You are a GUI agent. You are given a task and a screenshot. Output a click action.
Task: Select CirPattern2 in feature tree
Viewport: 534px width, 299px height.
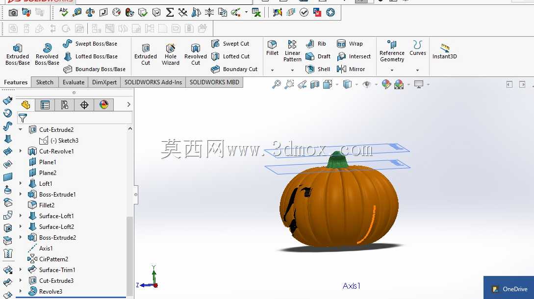tap(48, 259)
